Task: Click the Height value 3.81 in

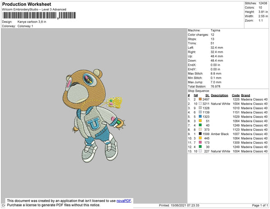Action: (263, 12)
